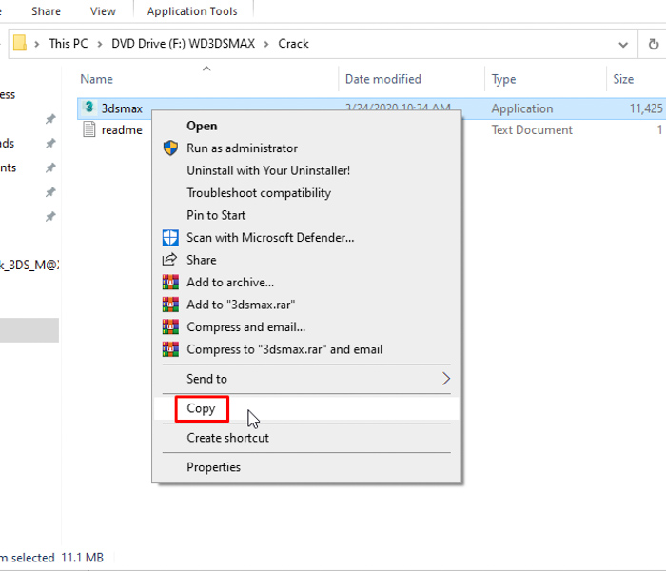Click the WinRAR icon beside Add to archive
This screenshot has height=571, width=666.
(x=170, y=283)
